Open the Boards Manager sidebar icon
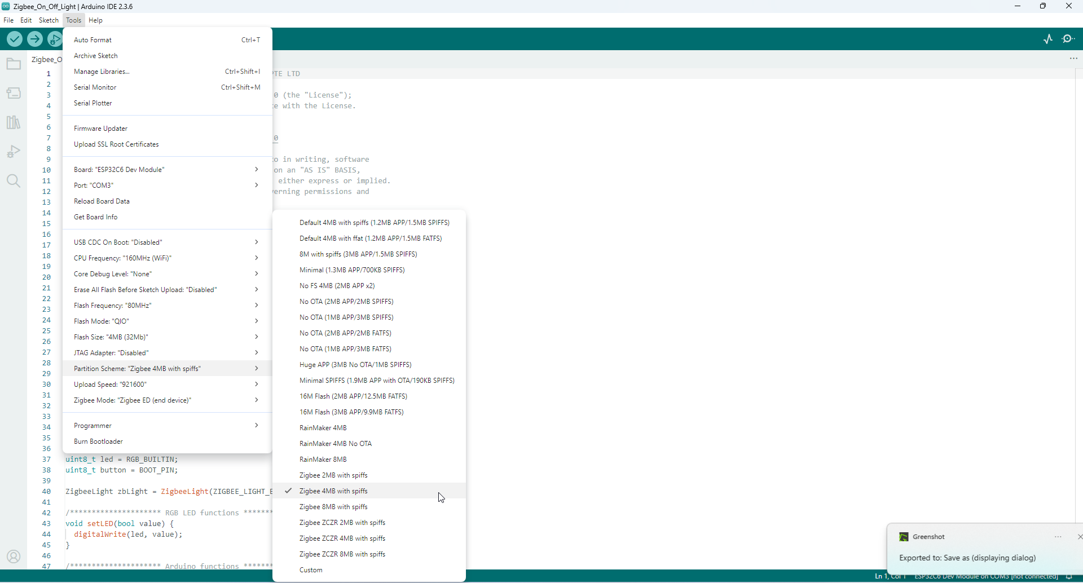The image size is (1083, 583). [x=14, y=93]
